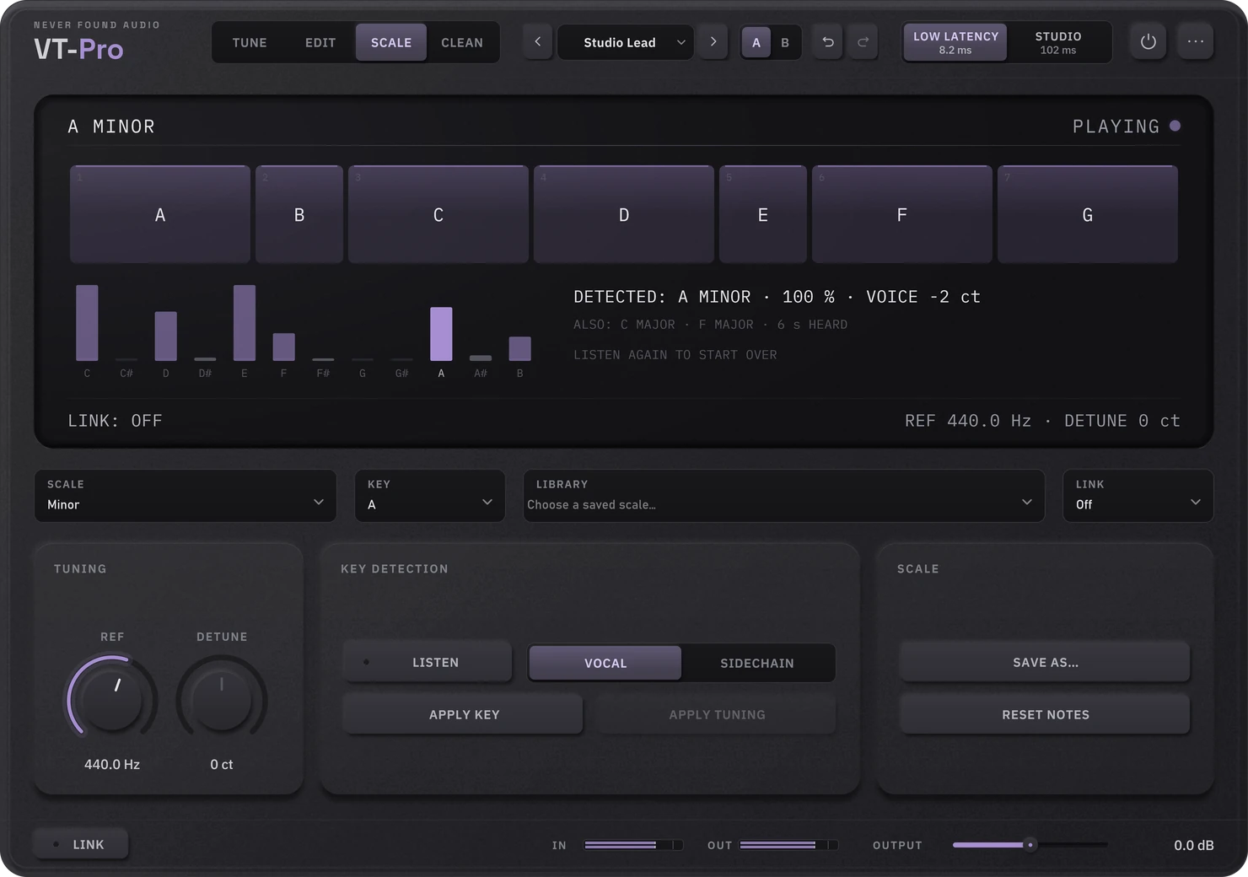The image size is (1248, 877).
Task: Open the three-dot more options menu
Action: pos(1196,41)
